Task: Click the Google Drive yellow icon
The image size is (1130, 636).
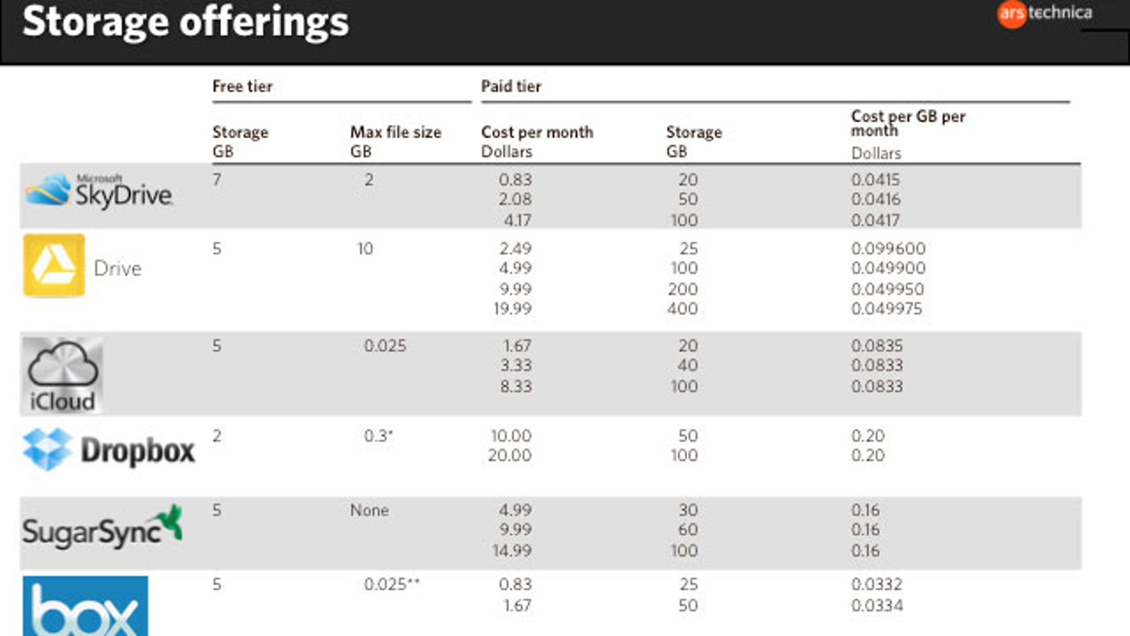Action: (54, 265)
